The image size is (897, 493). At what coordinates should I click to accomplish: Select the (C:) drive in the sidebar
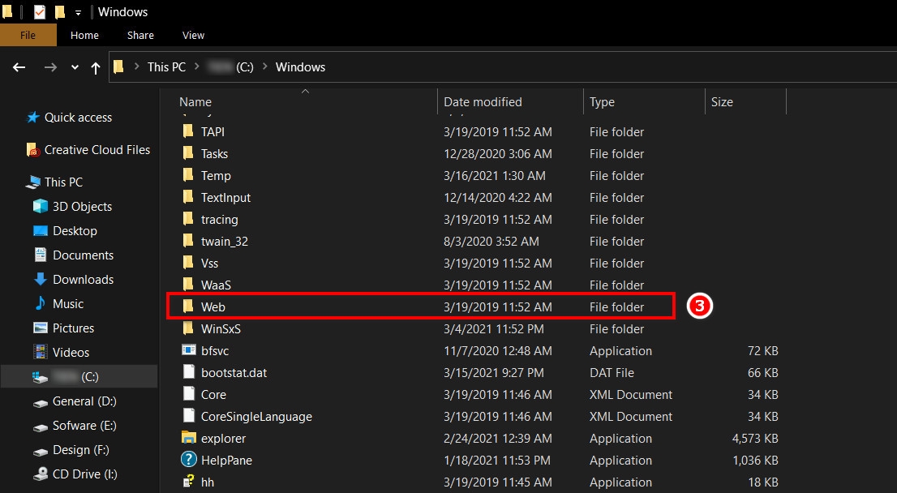click(79, 377)
